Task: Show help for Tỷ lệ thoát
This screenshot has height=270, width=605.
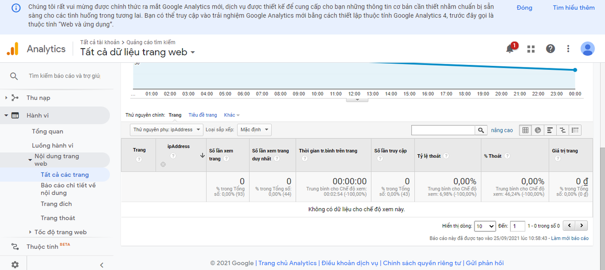Action: click(x=447, y=156)
